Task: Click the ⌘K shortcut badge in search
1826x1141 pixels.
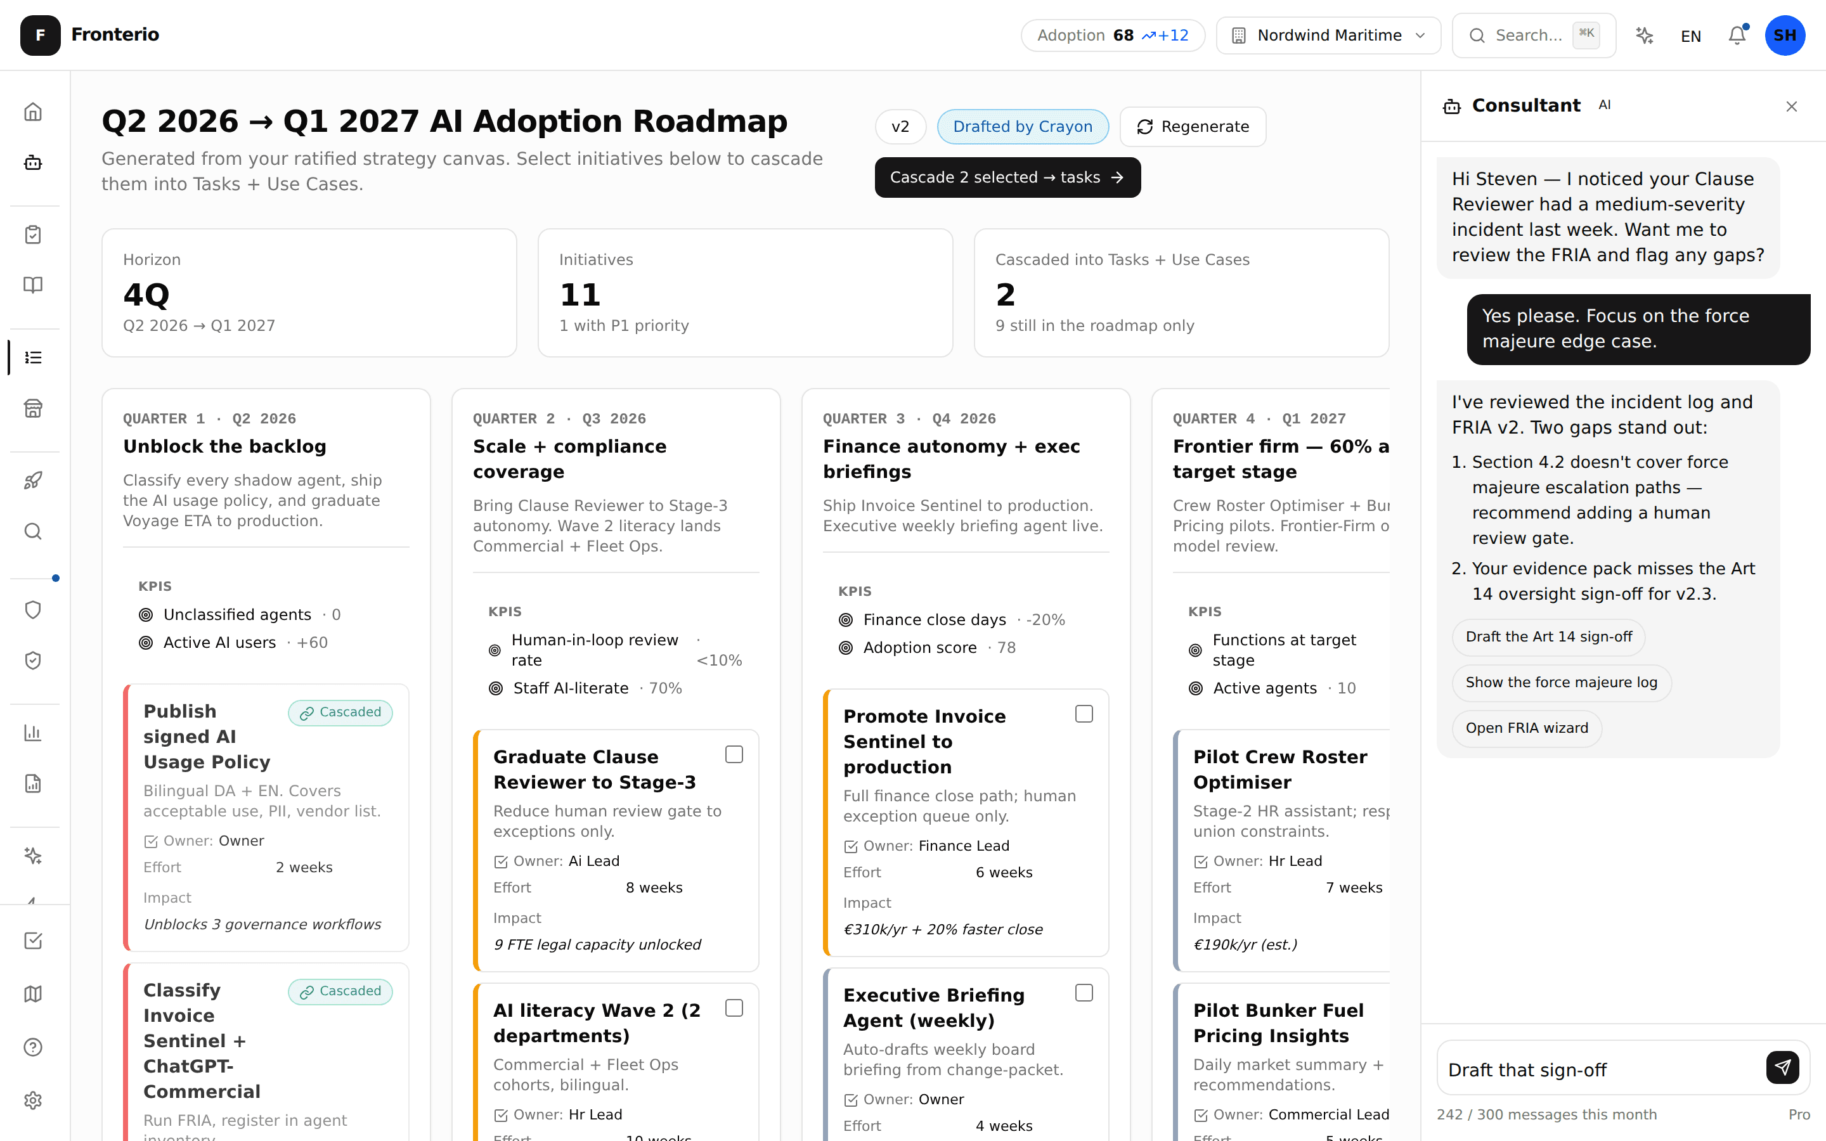Action: click(x=1586, y=35)
